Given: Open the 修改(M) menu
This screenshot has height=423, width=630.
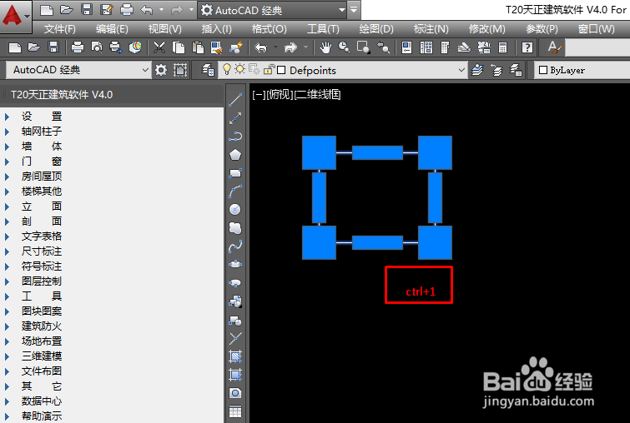Looking at the screenshot, I should coord(487,29).
